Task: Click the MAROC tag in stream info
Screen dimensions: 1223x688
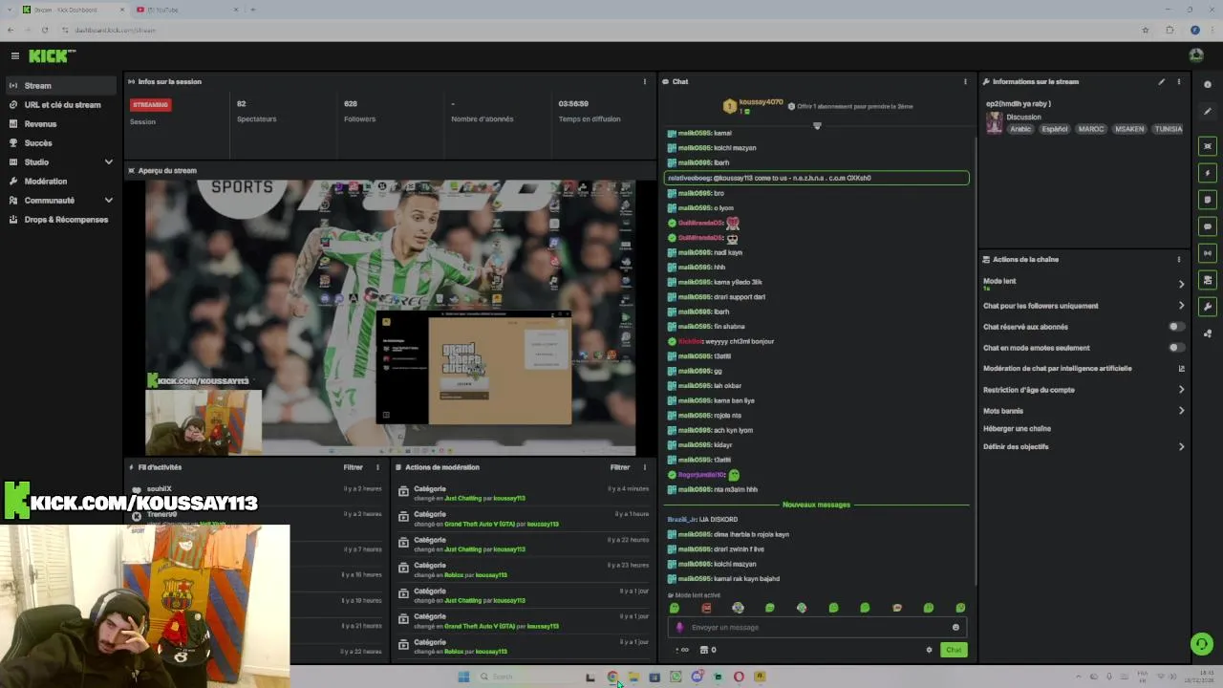Action: 1090,129
